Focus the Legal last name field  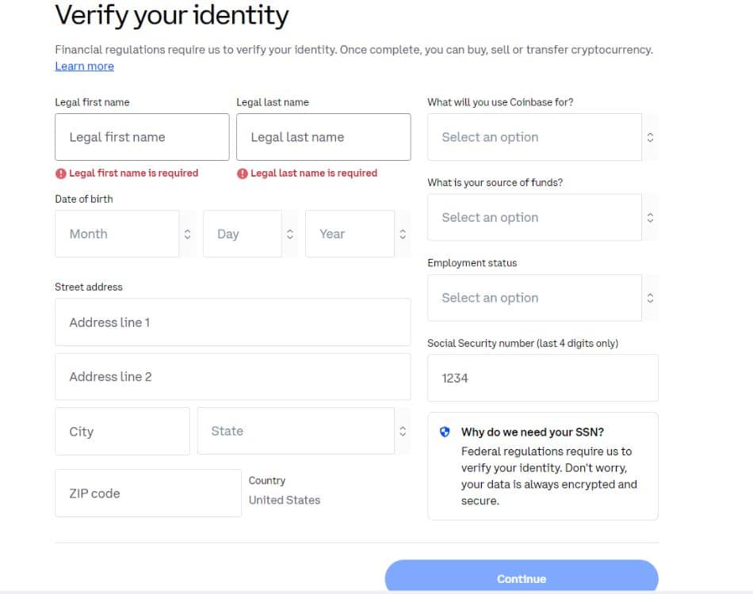coord(323,137)
